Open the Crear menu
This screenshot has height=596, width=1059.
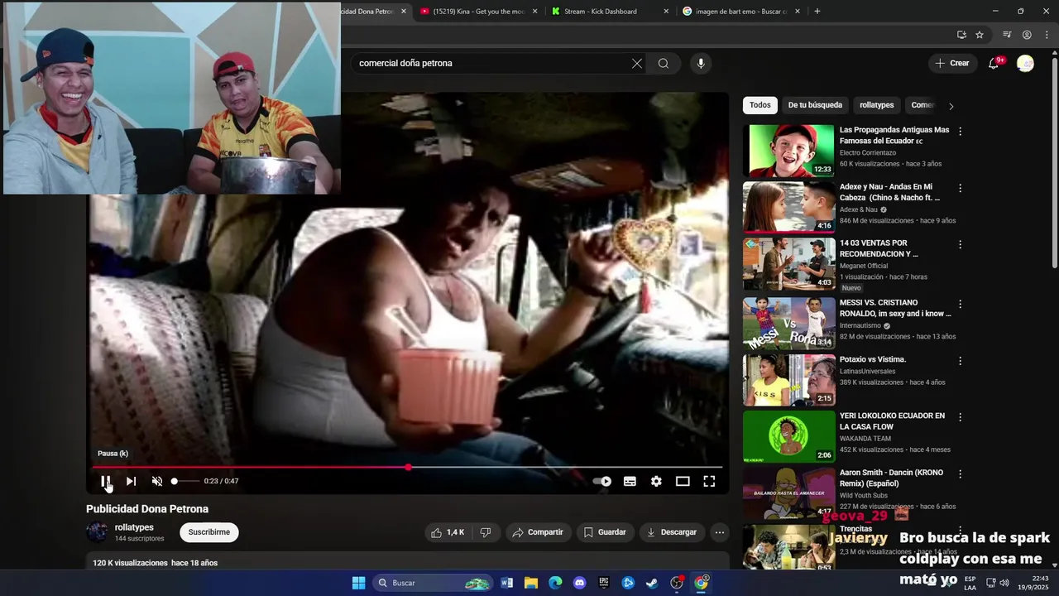coord(952,63)
